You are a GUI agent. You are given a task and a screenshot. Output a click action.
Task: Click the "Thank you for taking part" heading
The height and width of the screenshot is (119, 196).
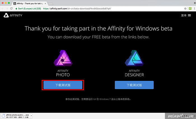pos(98,28)
